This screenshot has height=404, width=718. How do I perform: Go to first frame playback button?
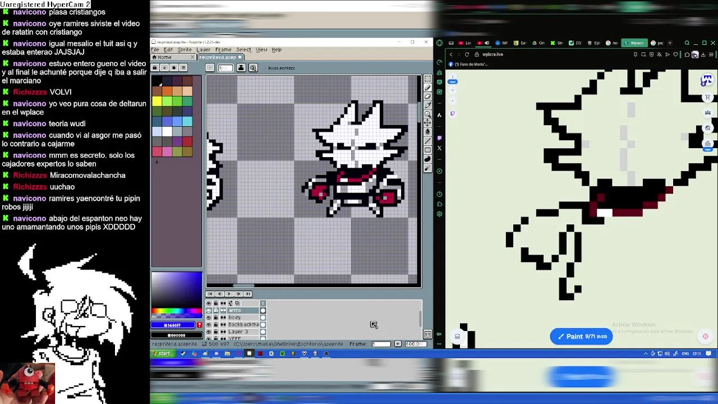(210, 293)
